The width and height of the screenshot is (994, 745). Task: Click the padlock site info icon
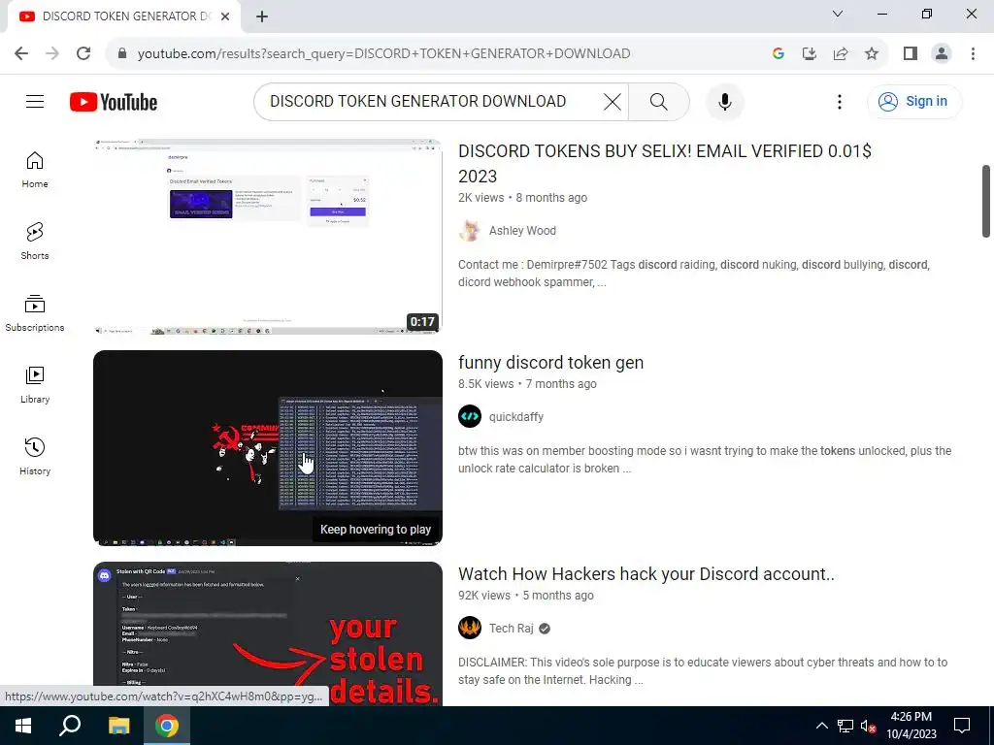(x=122, y=53)
